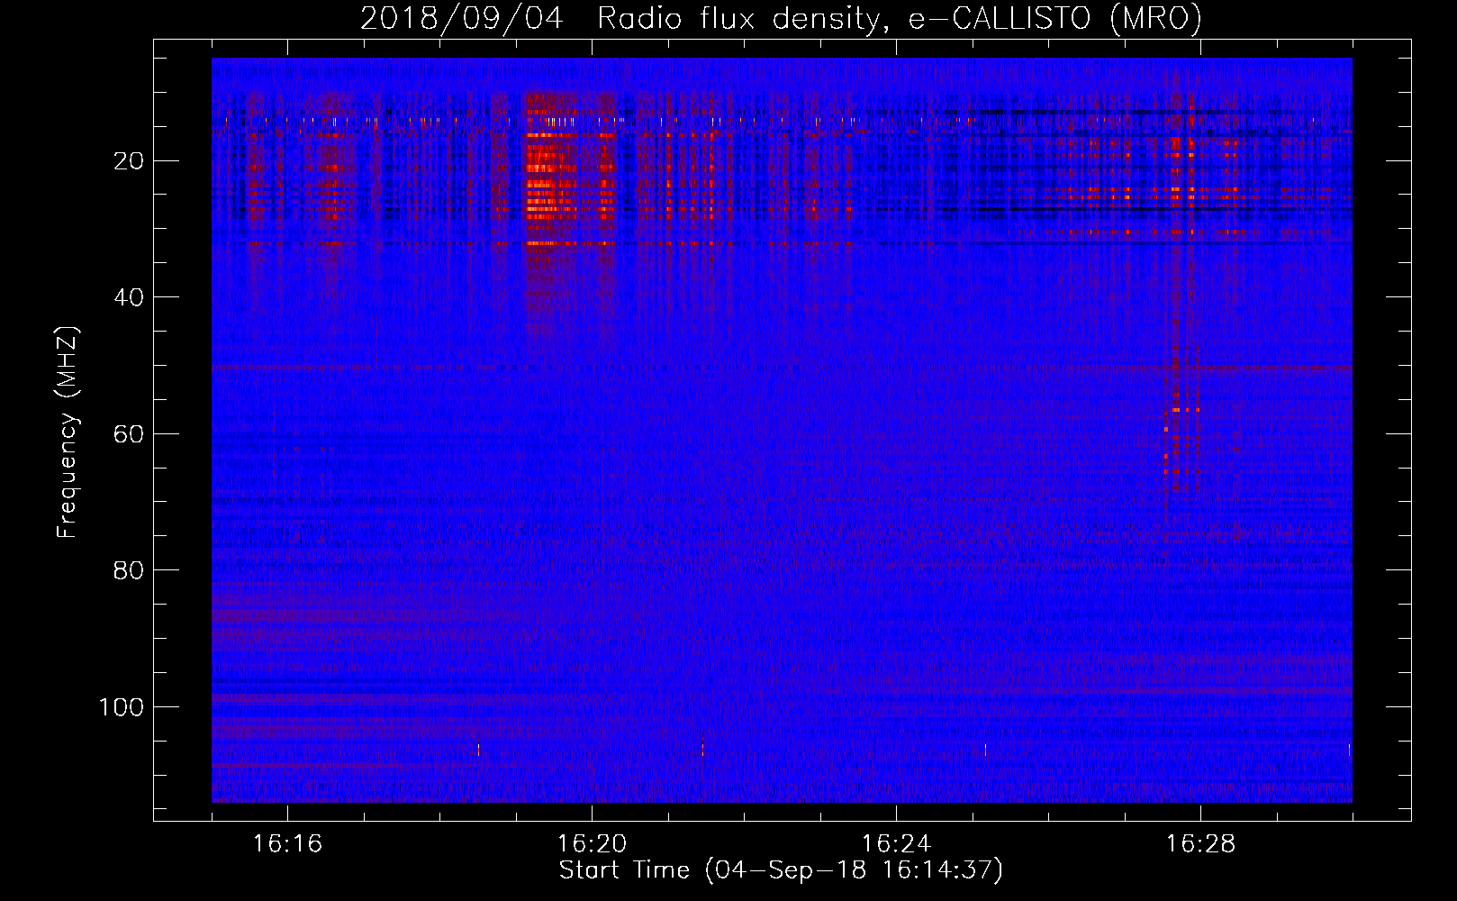Click the plot title text '2018/09/04 Radio flux density, e-CALLISTO (MRO)'
This screenshot has height=901, width=1457.
tap(781, 18)
